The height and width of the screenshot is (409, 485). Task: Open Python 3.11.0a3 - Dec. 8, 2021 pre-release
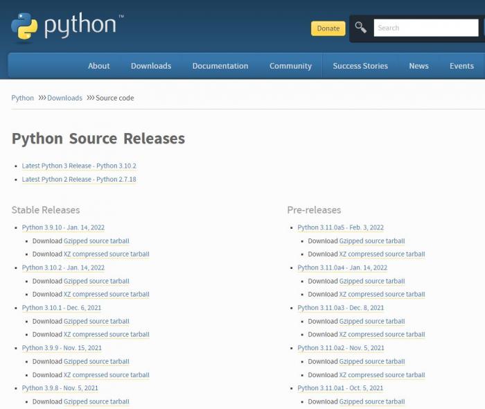pos(341,308)
